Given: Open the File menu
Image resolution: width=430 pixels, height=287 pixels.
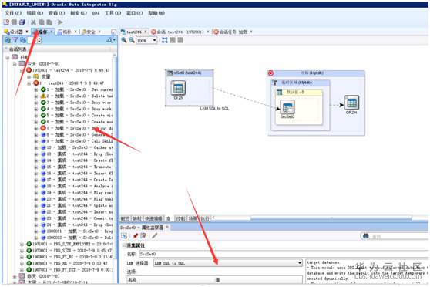Looking at the screenshot, I should [12, 13].
